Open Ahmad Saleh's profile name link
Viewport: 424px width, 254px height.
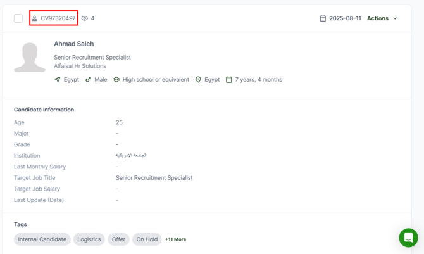pyautogui.click(x=74, y=44)
